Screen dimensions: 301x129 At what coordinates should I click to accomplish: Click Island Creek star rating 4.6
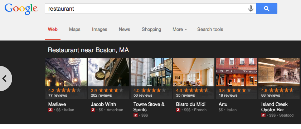pyautogui.click(x=278, y=90)
